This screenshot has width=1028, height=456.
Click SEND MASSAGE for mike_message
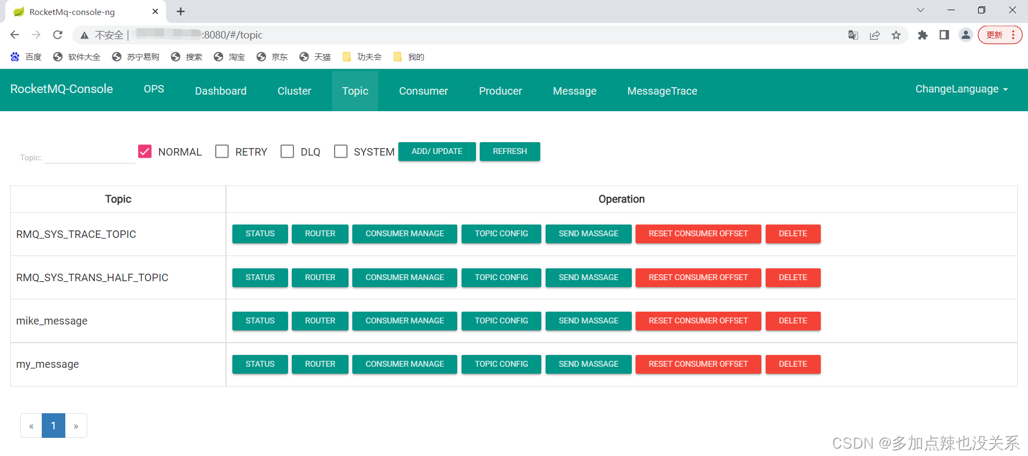click(588, 321)
